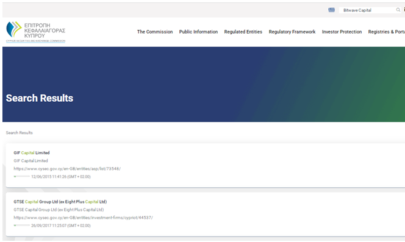Open The Commission menu
Image resolution: width=405 pixels, height=242 pixels.
(x=155, y=32)
